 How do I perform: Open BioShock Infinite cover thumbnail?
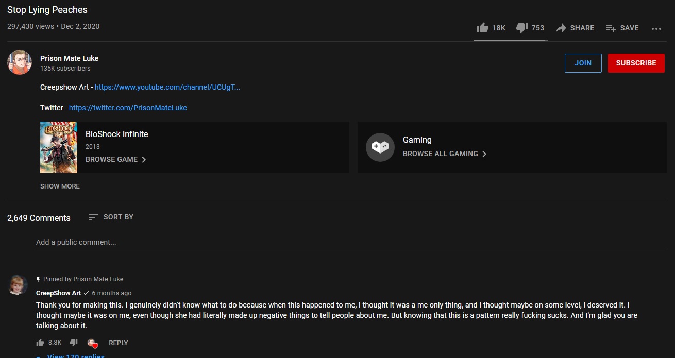[59, 147]
